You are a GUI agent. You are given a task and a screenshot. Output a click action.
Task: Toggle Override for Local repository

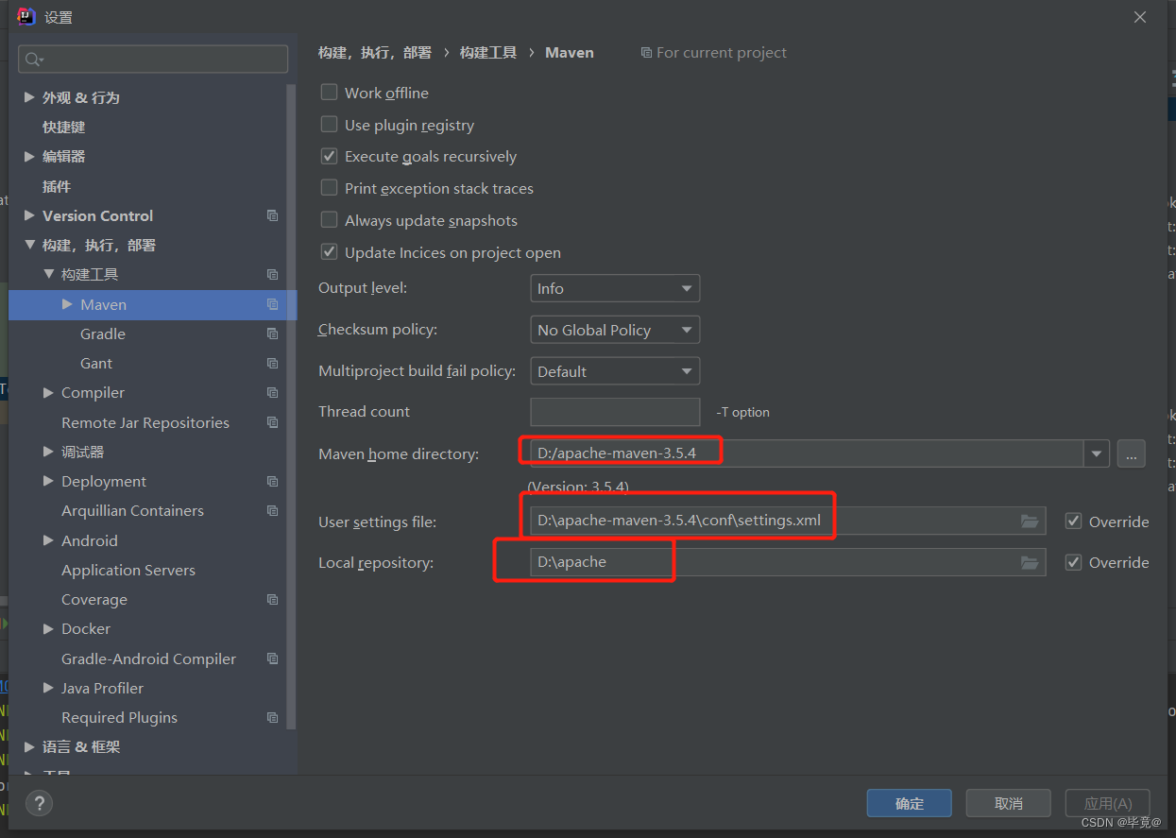[1073, 562]
